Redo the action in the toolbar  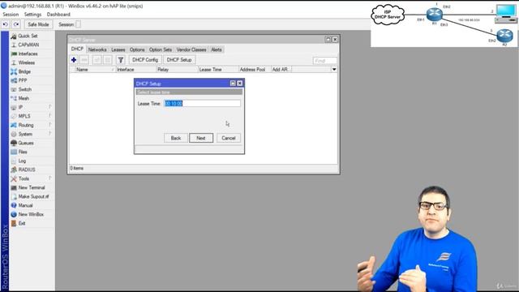(x=16, y=24)
